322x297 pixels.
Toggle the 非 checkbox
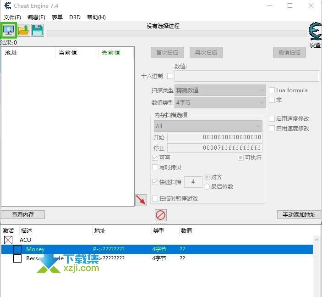272,100
